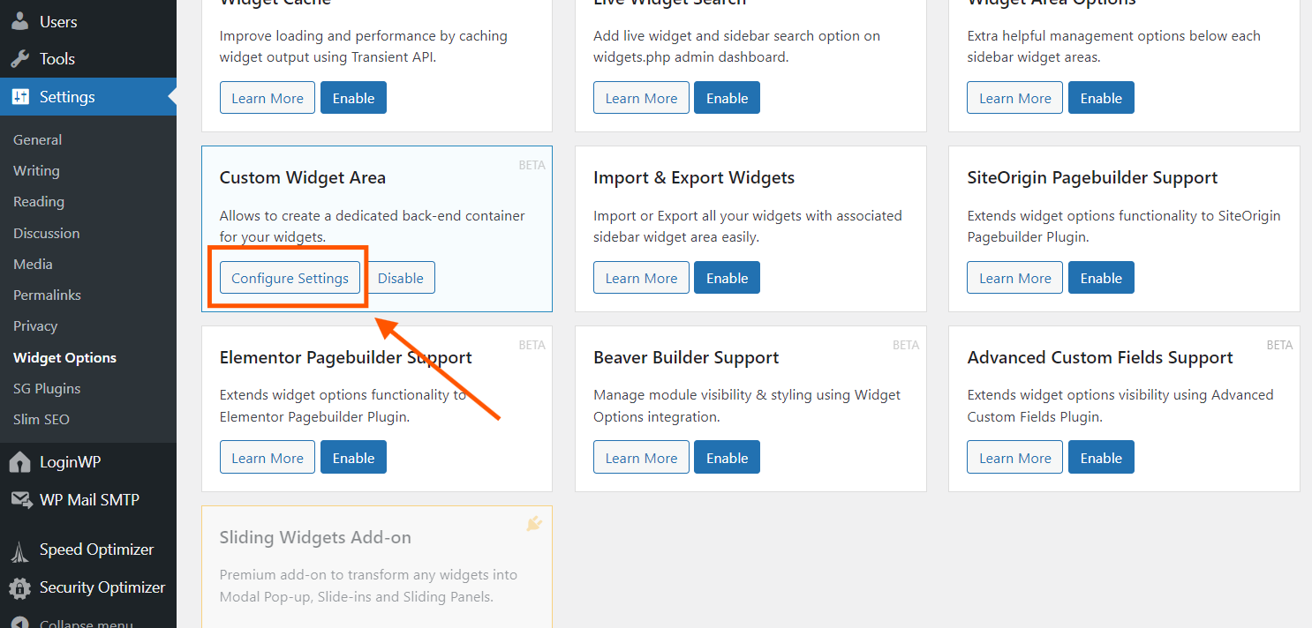Open the Security Optimizer menu
The height and width of the screenshot is (628, 1312).
coord(88,587)
